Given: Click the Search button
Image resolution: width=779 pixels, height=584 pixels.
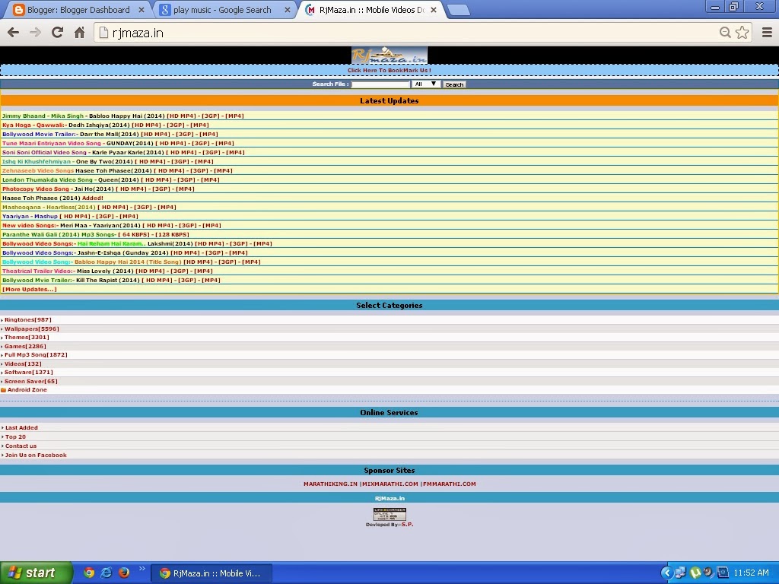Looking at the screenshot, I should pos(454,84).
